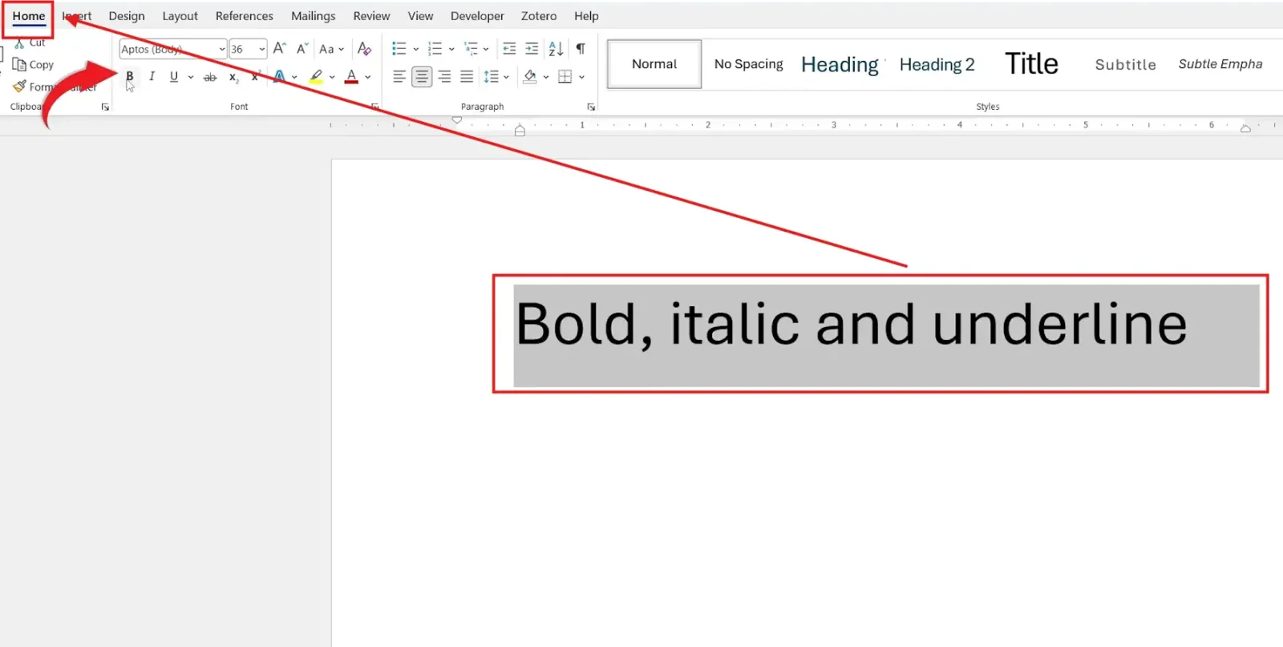
Task: Align text to the right
Action: 444,77
